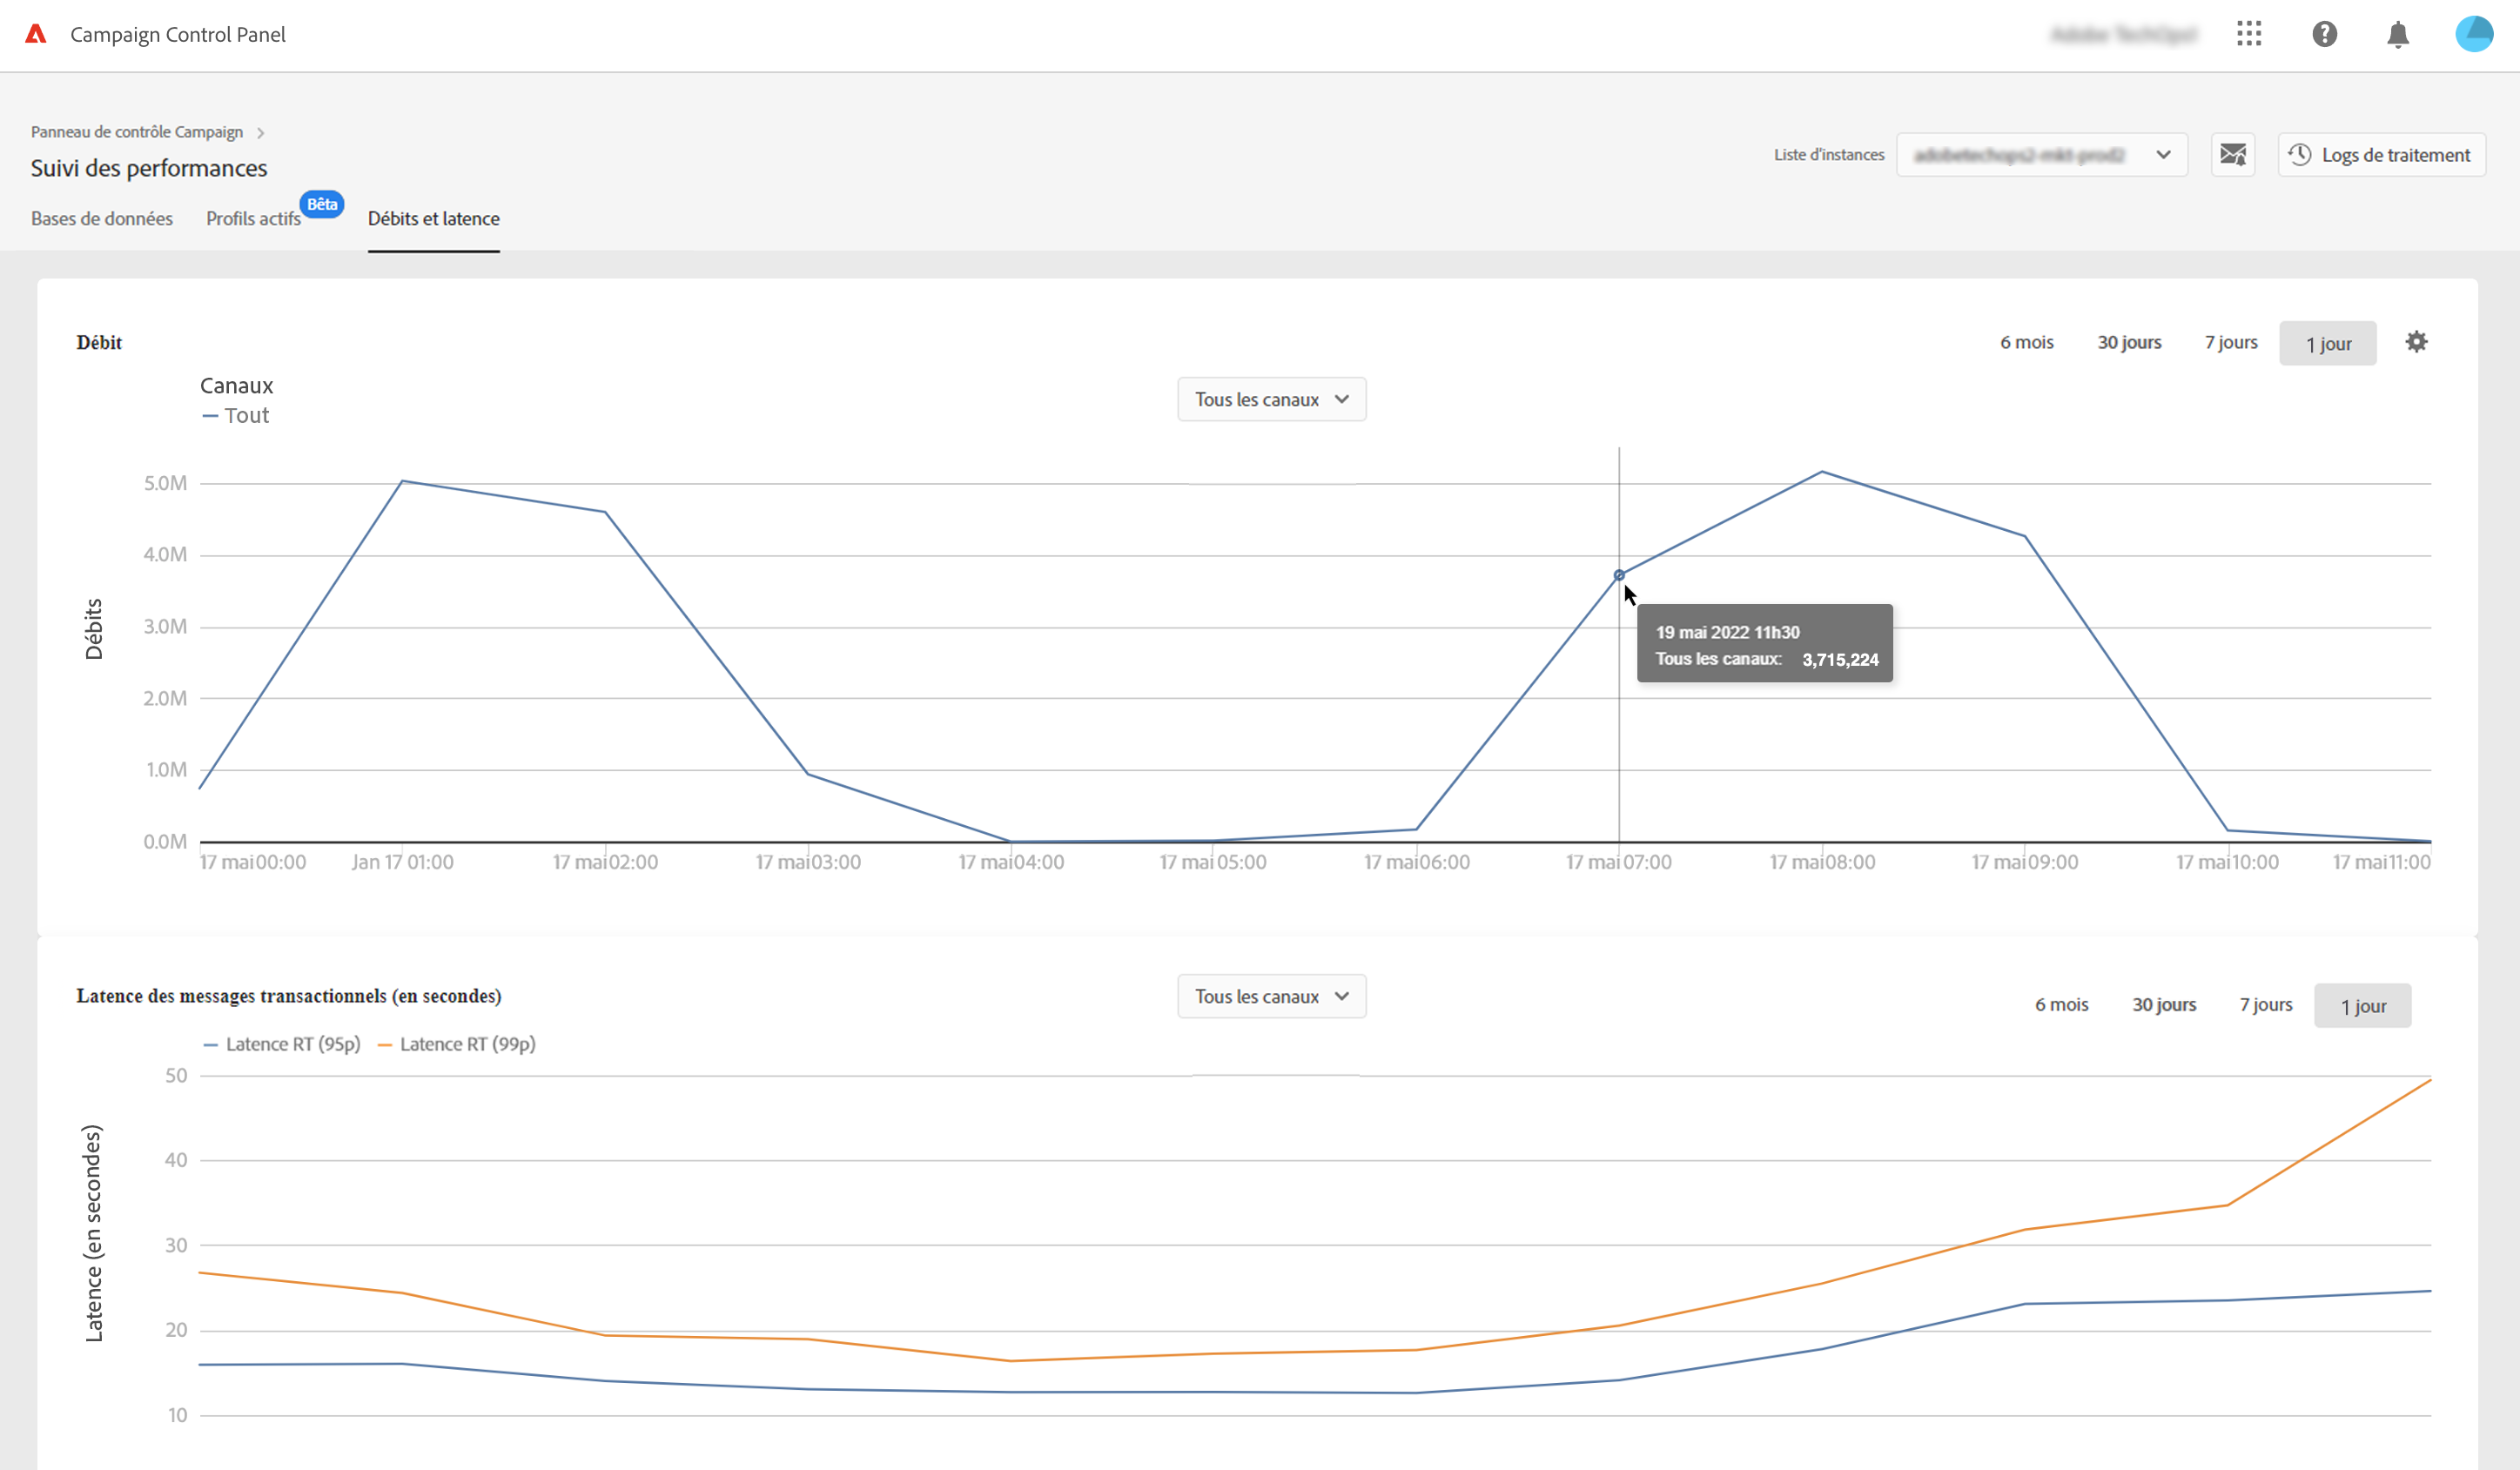Open Tous les canaux dropdown in Débit chart
The width and height of the screenshot is (2520, 1470).
pyautogui.click(x=1271, y=400)
